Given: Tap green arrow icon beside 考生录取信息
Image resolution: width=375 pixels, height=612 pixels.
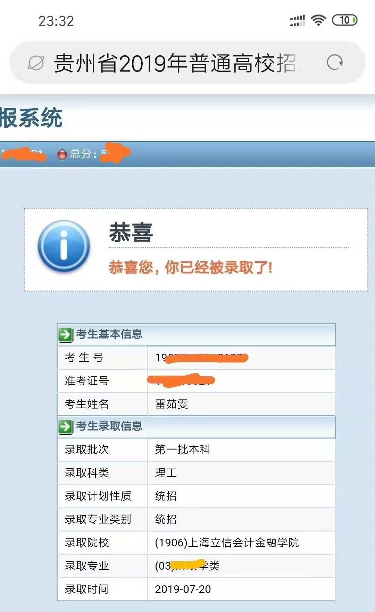Looking at the screenshot, I should (66, 427).
